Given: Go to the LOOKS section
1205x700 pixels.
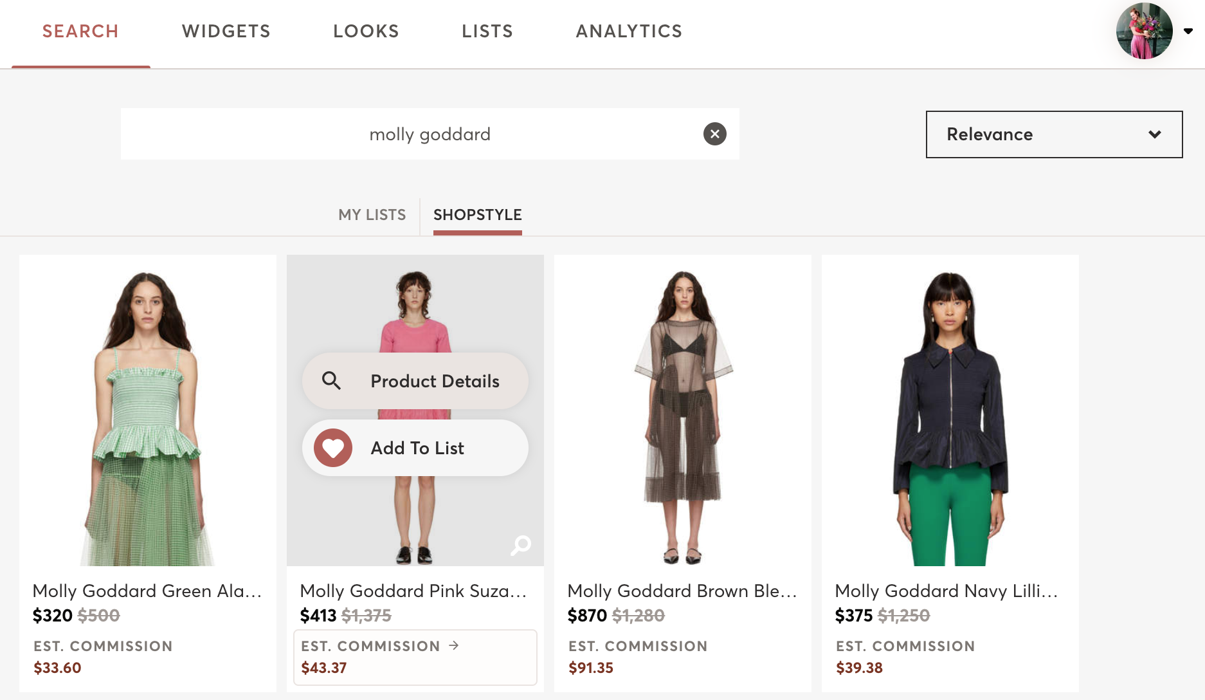Looking at the screenshot, I should click(x=366, y=31).
